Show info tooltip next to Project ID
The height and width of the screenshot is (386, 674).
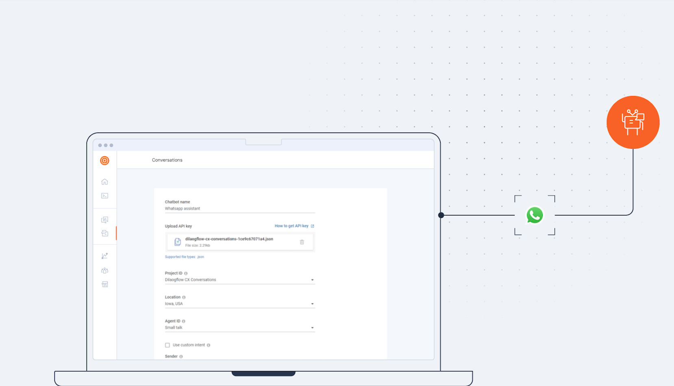click(x=186, y=273)
